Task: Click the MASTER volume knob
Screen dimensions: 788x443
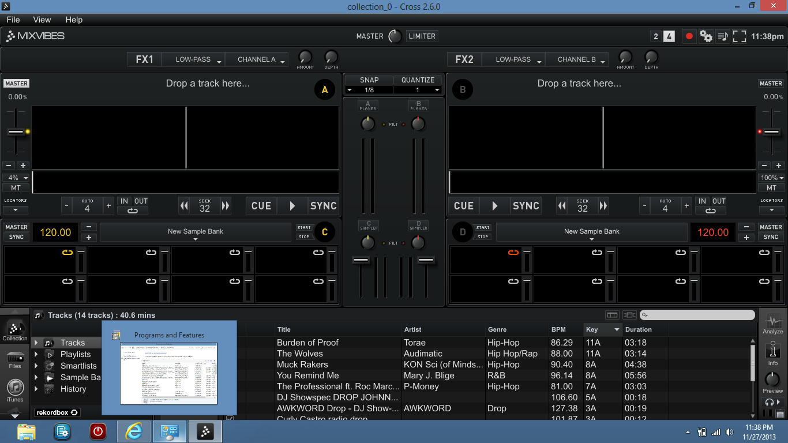Action: [395, 36]
